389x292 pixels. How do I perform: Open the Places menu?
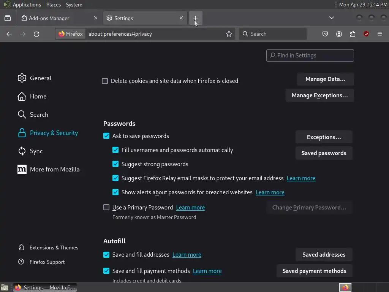click(53, 5)
